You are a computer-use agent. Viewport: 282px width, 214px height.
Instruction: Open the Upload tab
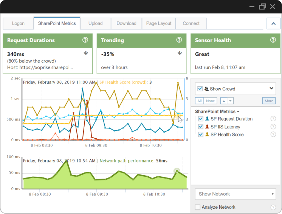pyautogui.click(x=96, y=23)
